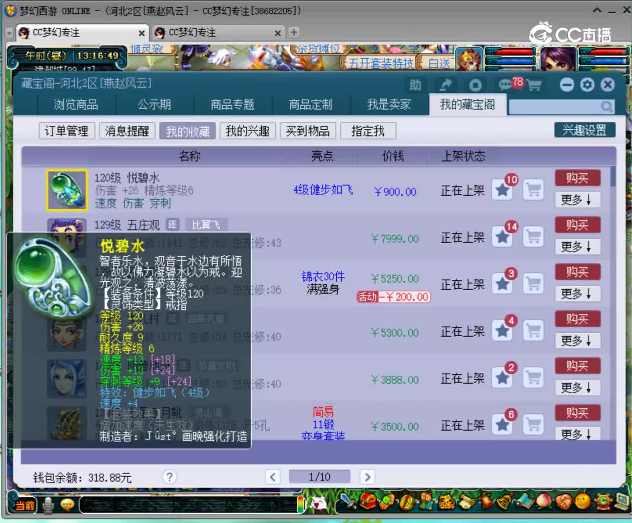Add 悦碧水 ￥900 item to cart
This screenshot has height=523, width=632.
[x=533, y=190]
